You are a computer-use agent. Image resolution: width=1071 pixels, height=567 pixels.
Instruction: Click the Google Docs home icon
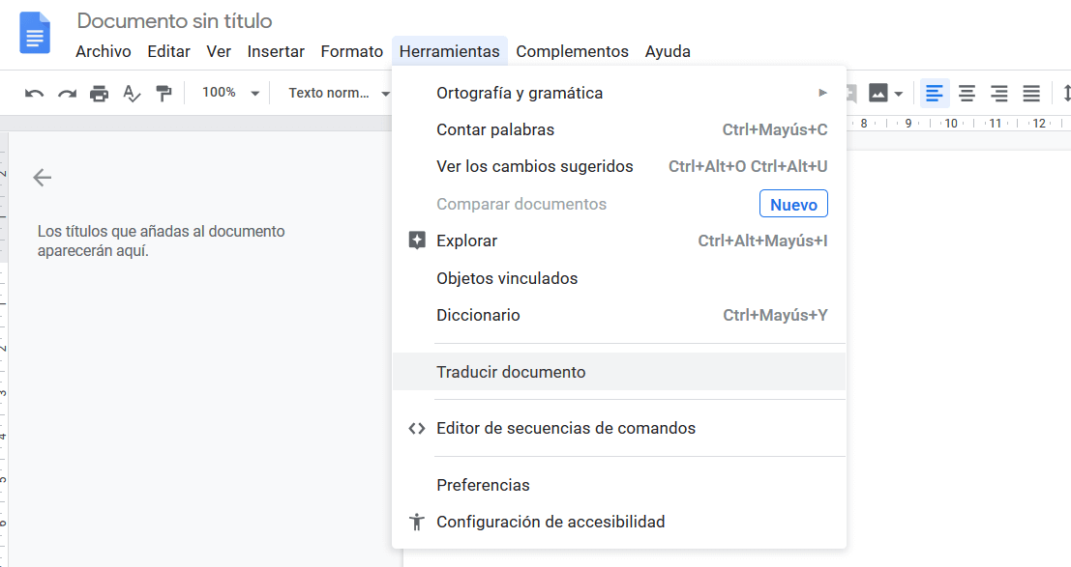tap(34, 33)
